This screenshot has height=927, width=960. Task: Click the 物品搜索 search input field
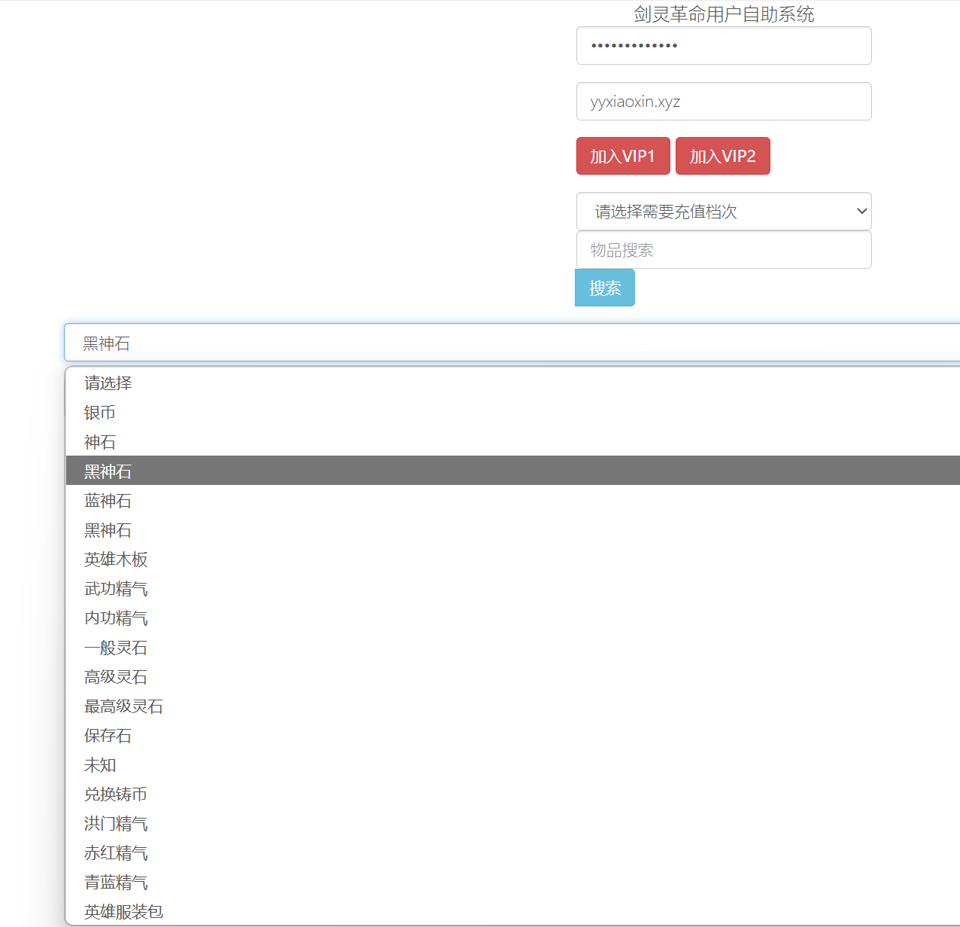(x=724, y=249)
